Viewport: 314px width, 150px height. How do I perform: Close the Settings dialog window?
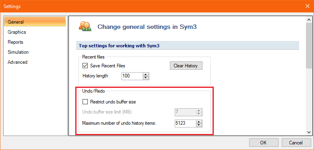tap(308, 6)
